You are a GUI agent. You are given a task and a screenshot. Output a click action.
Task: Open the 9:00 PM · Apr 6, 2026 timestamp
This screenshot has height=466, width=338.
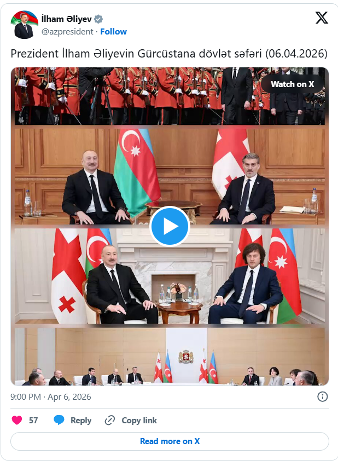tap(51, 397)
